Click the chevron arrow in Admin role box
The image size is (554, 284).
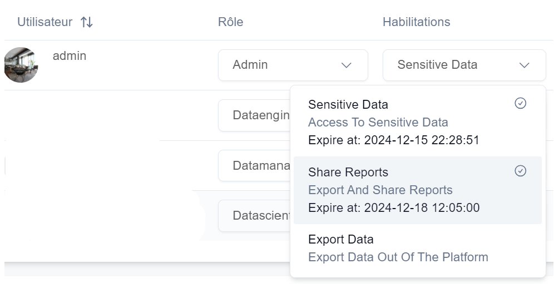(x=346, y=65)
